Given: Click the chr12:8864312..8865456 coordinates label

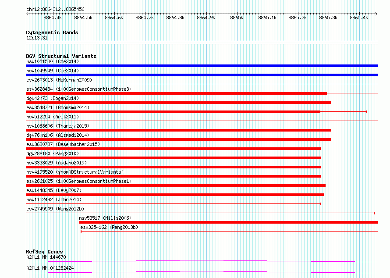Looking at the screenshot, I should (55, 9).
